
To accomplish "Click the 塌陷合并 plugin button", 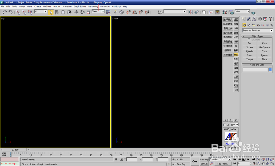I will [x=228, y=28].
